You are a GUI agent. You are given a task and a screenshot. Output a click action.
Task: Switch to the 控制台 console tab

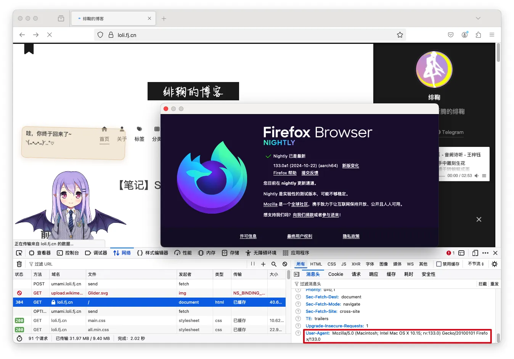coord(68,253)
